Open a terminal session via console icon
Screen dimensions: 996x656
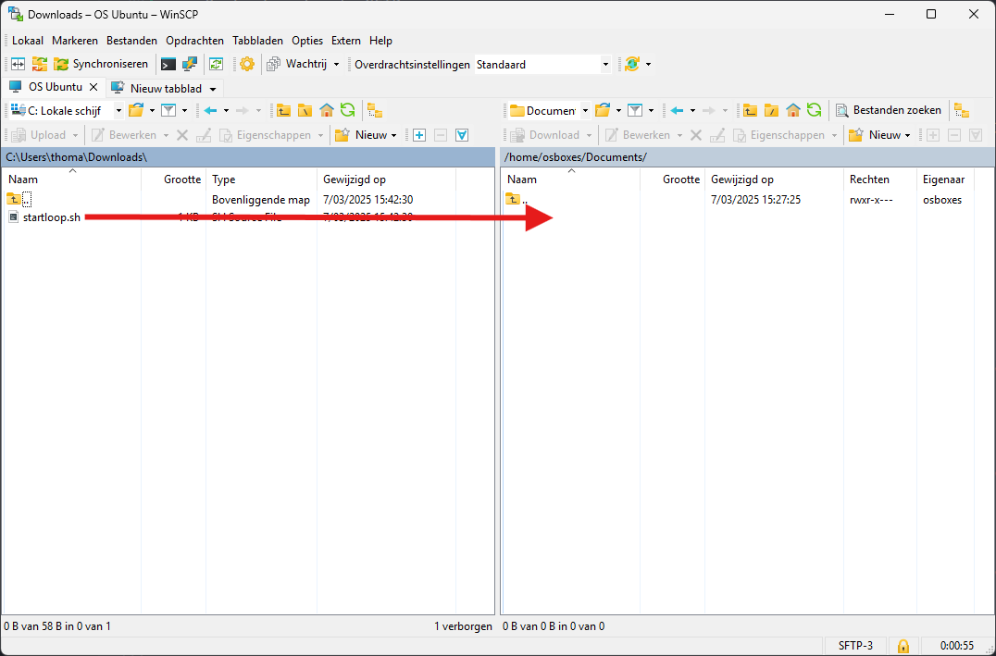point(168,64)
